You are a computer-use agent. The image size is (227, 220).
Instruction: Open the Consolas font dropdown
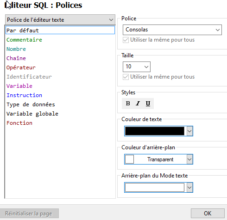click(172, 30)
